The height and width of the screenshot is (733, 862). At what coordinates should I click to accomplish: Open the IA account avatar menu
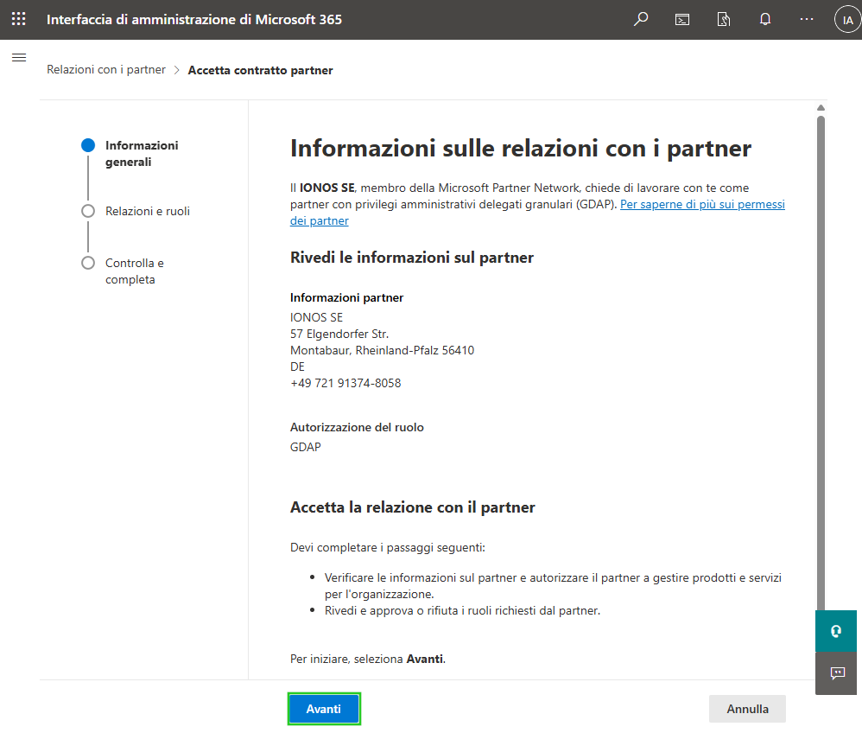(847, 20)
